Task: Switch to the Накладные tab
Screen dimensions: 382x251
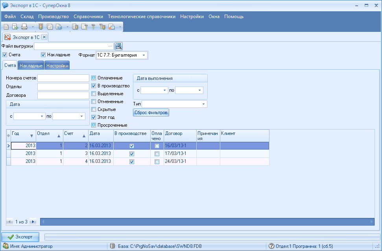Action: pyautogui.click(x=31, y=66)
